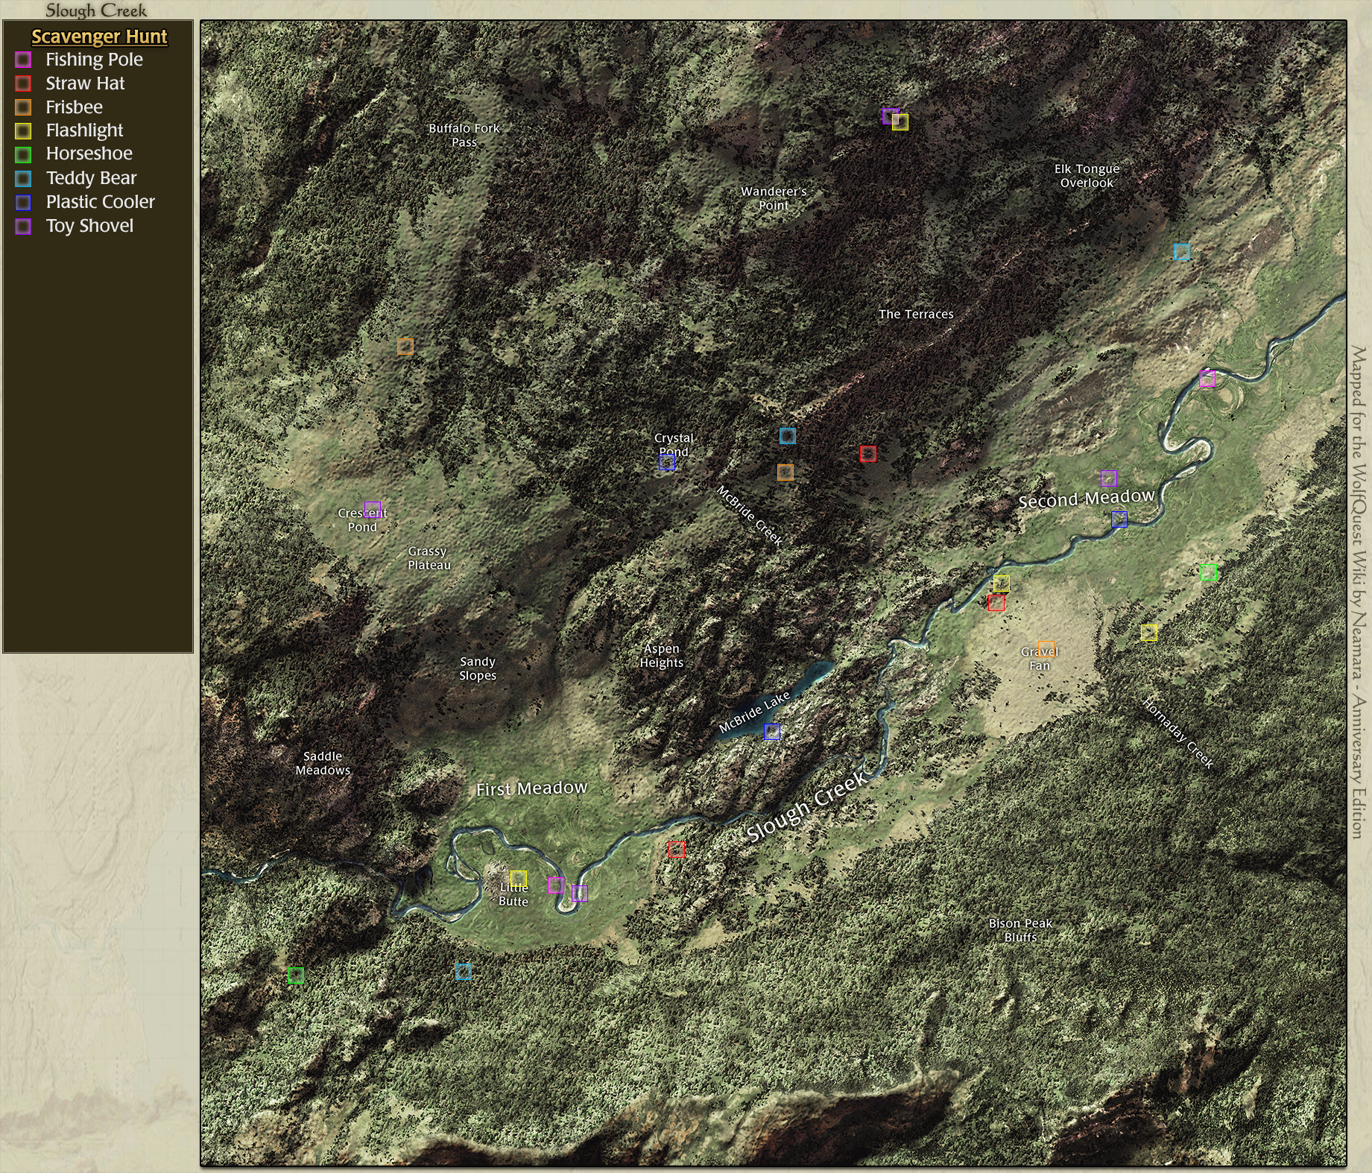Select the magenta Fishing Pole marker northeast of Second Meadow
Image resolution: width=1372 pixels, height=1173 pixels.
(x=1207, y=379)
